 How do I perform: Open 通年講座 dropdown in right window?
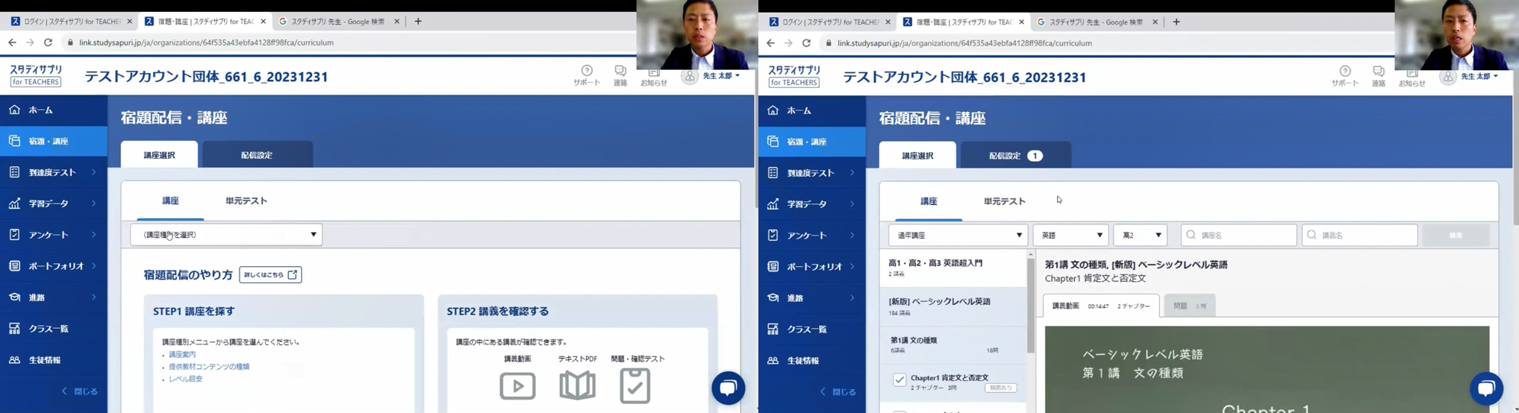pyautogui.click(x=958, y=236)
